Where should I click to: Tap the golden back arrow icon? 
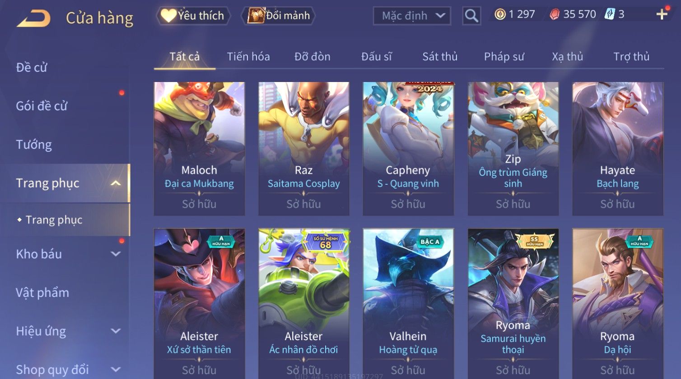coord(33,18)
